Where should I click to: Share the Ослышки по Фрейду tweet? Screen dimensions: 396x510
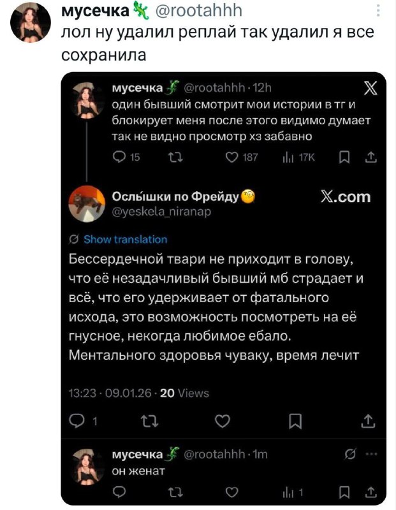click(x=367, y=420)
